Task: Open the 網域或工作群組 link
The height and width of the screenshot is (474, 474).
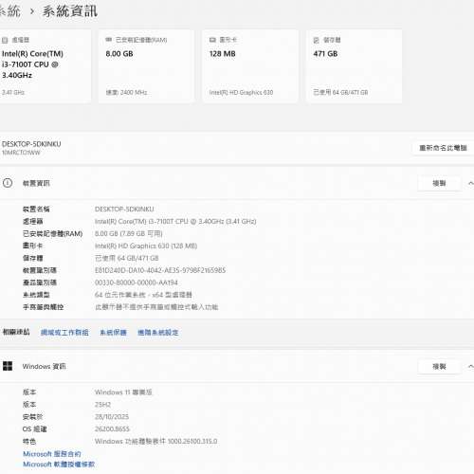Action: 64,333
